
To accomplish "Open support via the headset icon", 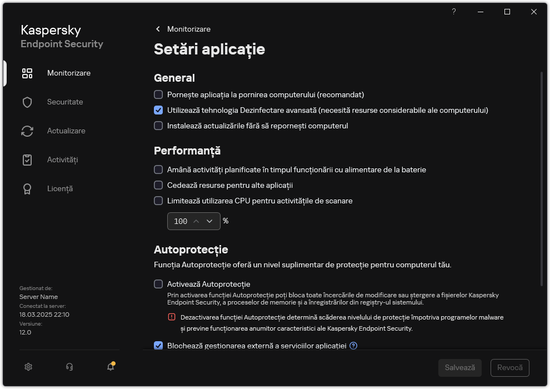I will [69, 367].
